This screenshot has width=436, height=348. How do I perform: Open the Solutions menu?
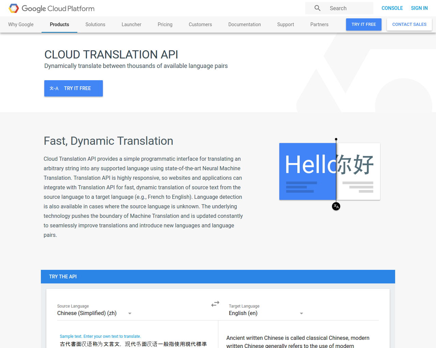pyautogui.click(x=95, y=24)
